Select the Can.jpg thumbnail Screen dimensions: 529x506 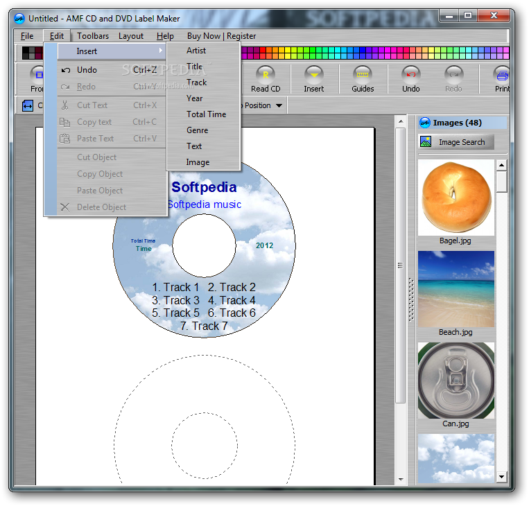click(456, 381)
